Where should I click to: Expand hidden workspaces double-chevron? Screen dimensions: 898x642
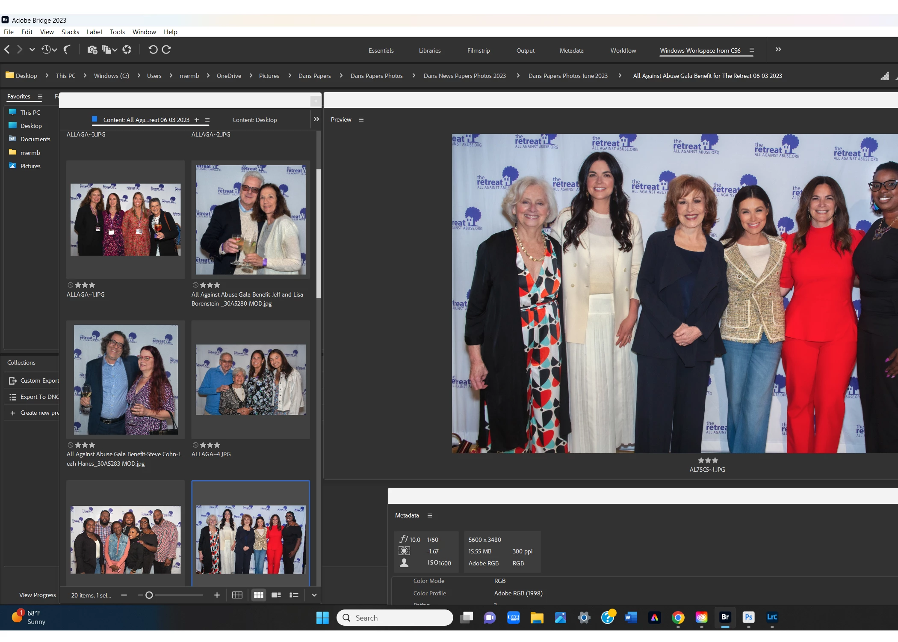pos(778,50)
